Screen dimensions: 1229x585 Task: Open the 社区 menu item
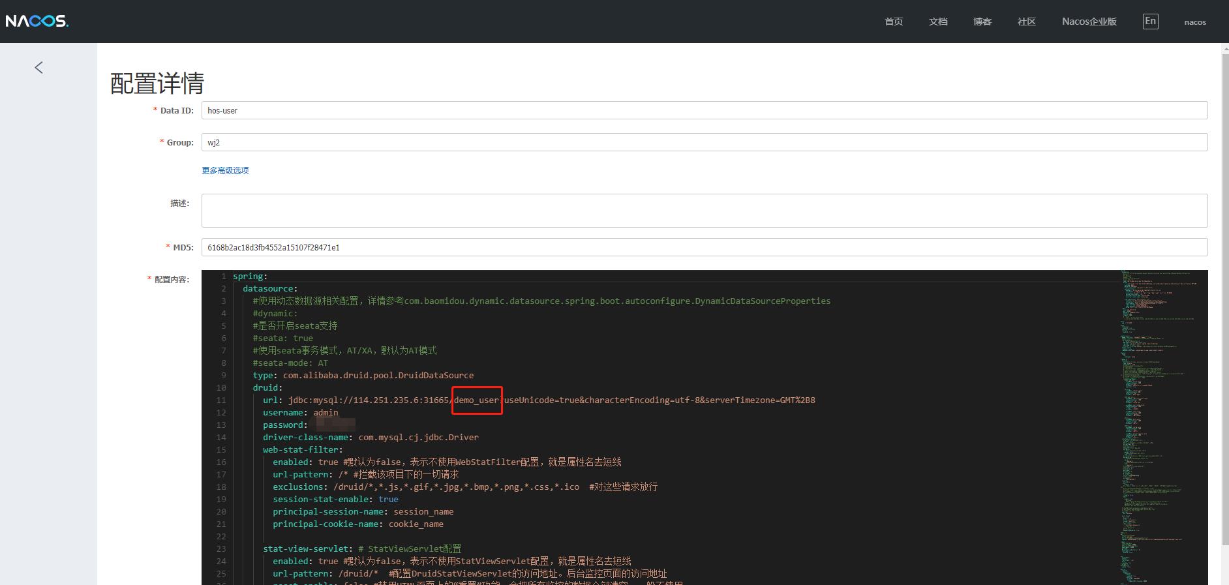click(1026, 22)
